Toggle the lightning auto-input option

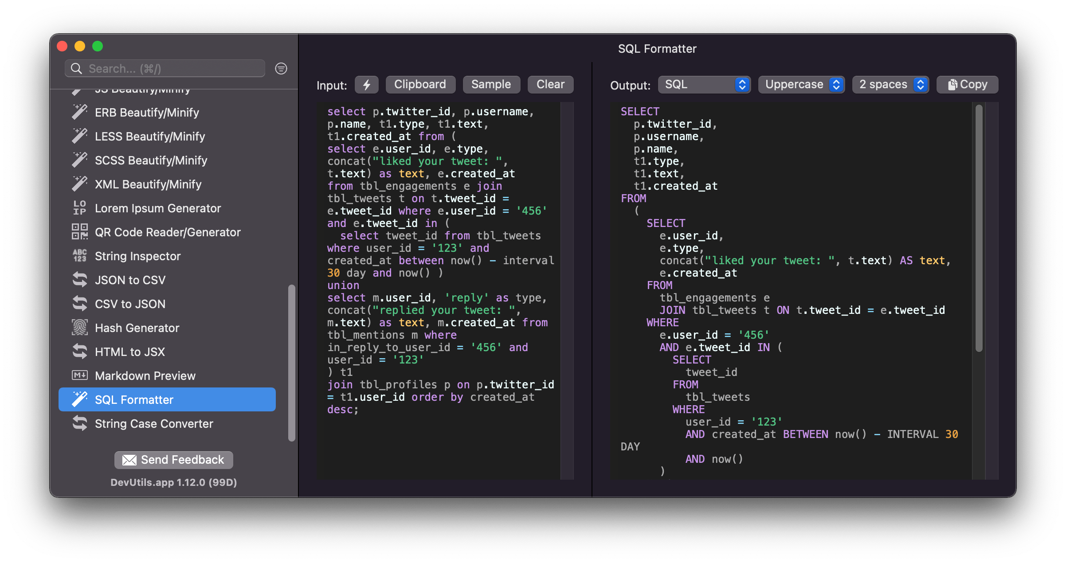pos(367,84)
